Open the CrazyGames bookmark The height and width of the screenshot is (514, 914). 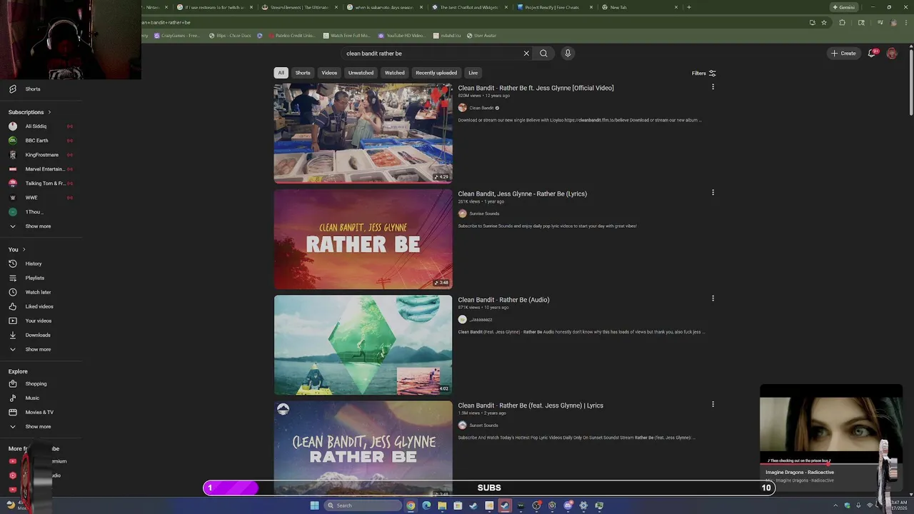[x=176, y=36]
